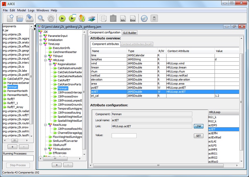
Task: Select actLAI in the HRULoop list
Action: point(212,141)
